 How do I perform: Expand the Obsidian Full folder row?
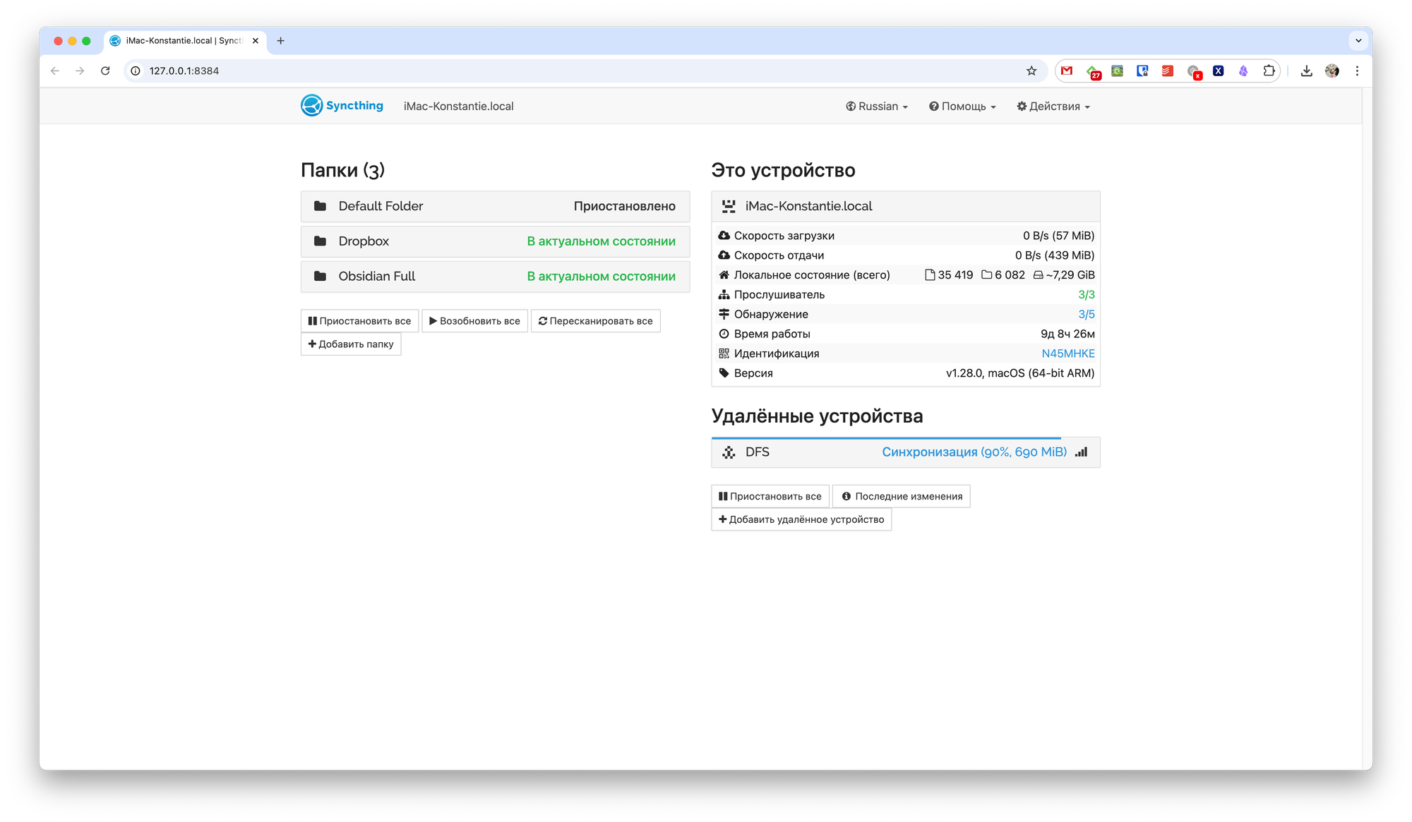click(x=495, y=277)
